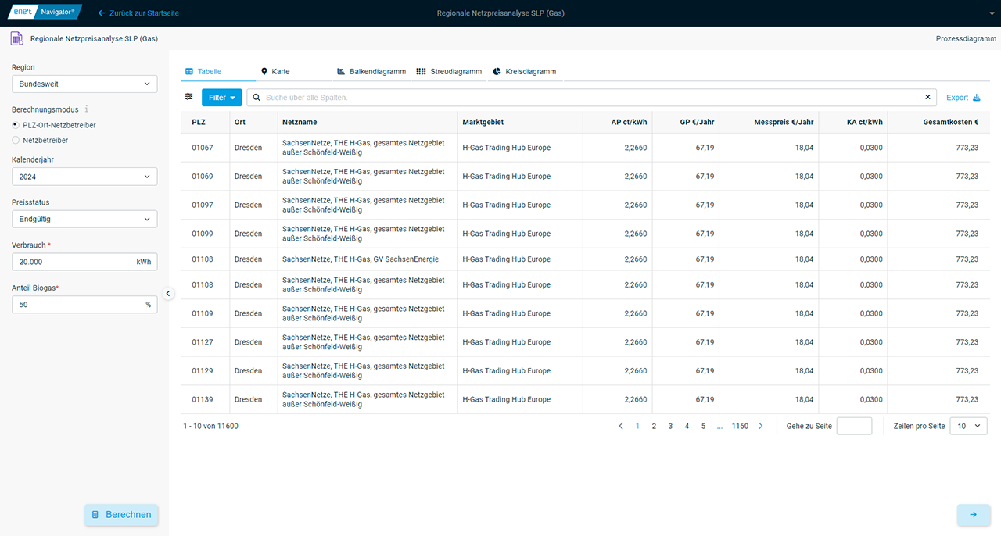Click the Berechnungsmodus info icon
This screenshot has height=536, width=1001.
(87, 109)
